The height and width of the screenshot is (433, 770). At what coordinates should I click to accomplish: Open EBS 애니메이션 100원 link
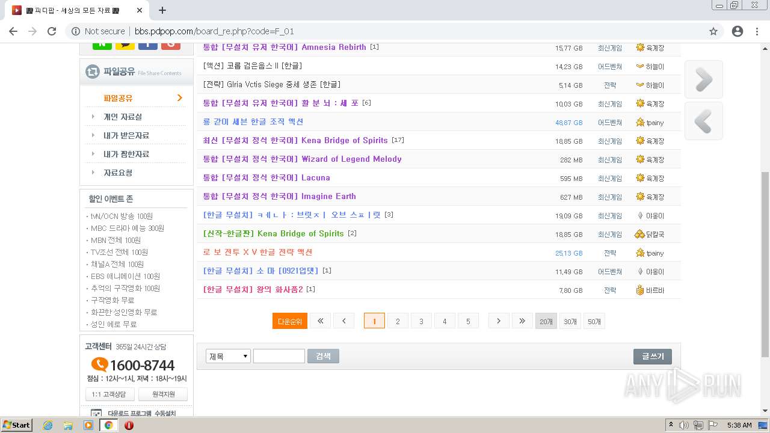(125, 276)
